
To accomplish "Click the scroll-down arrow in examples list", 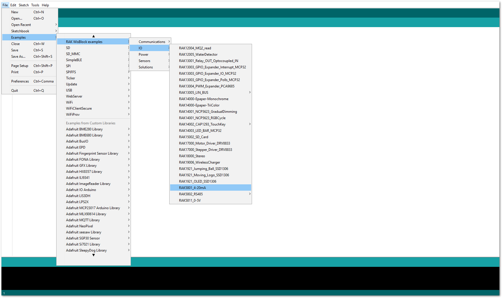I will (93, 255).
